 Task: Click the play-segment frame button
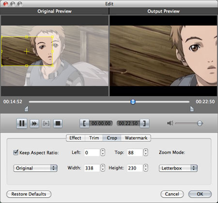pos(46,123)
